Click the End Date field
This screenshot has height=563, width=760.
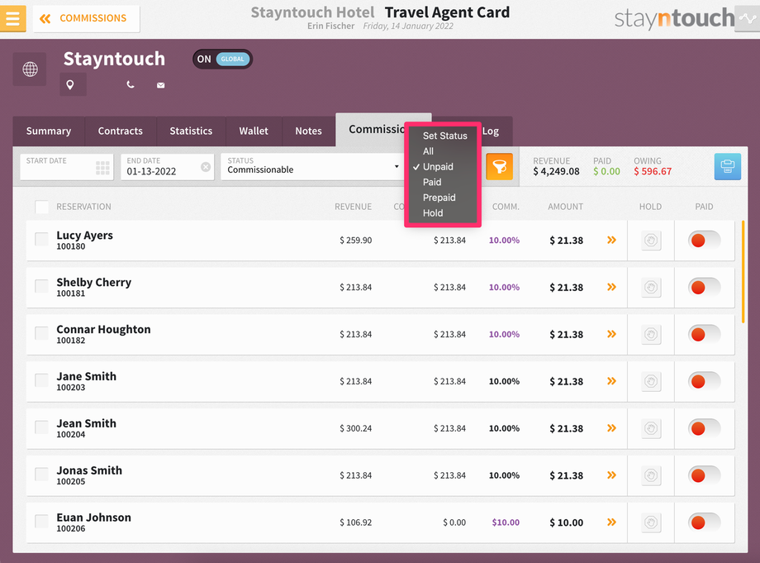[x=167, y=167]
